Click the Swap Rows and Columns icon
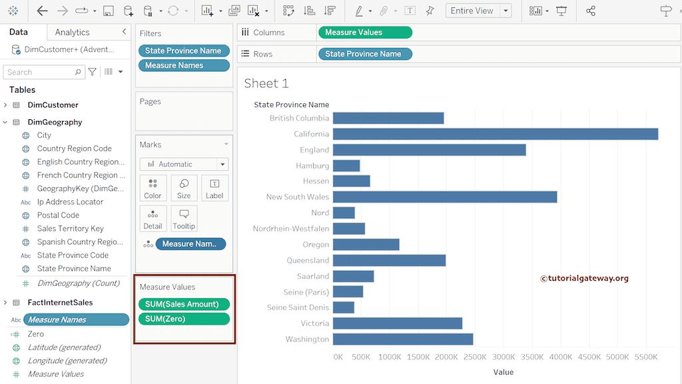 pos(288,11)
